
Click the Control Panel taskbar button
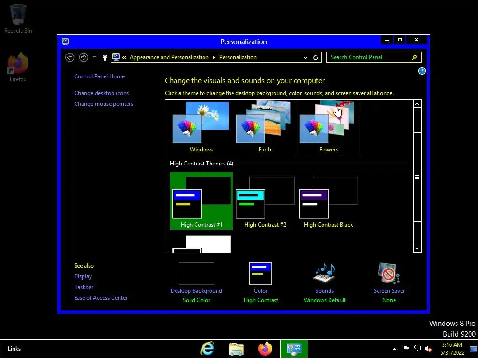click(294, 349)
